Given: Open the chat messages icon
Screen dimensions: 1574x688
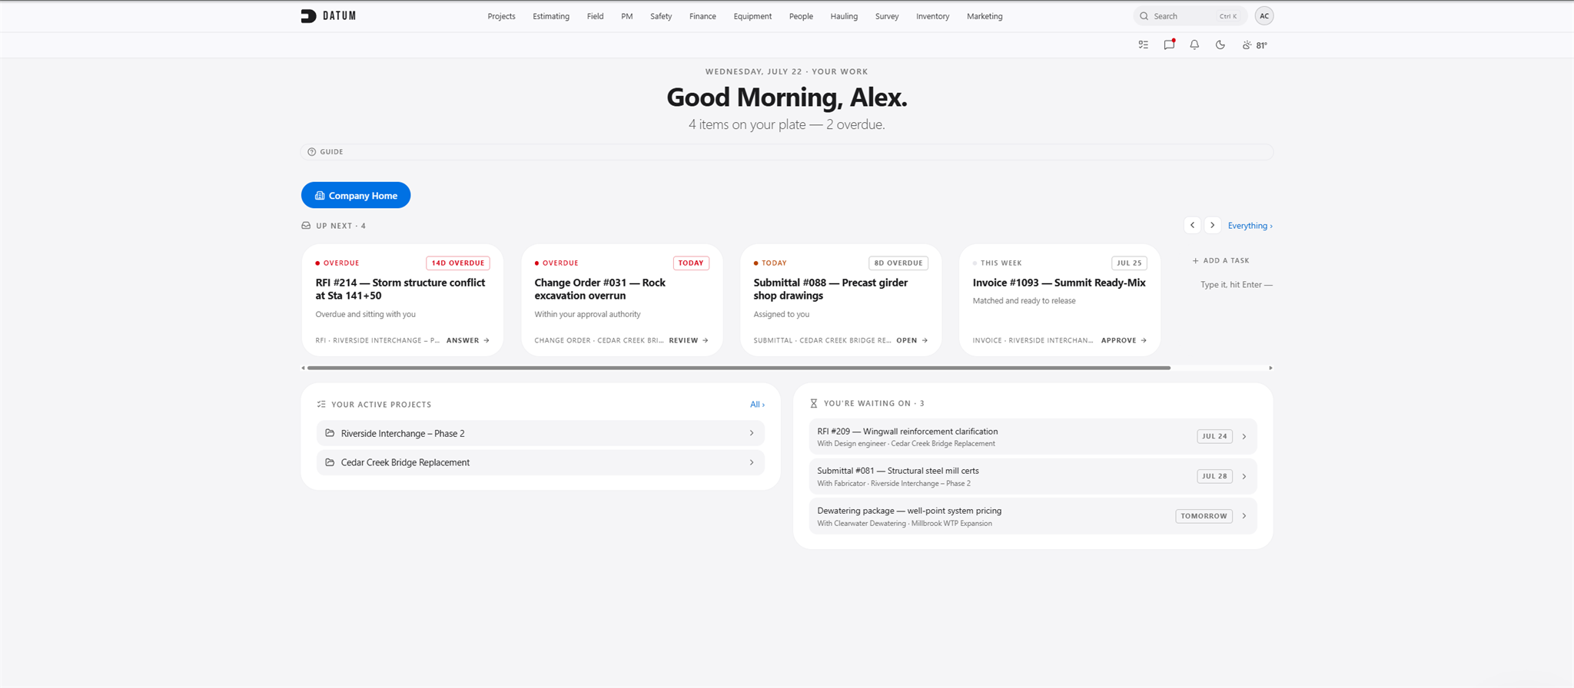Looking at the screenshot, I should [1169, 45].
